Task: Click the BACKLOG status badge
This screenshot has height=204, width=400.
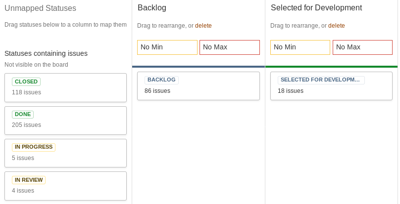Action: point(161,80)
